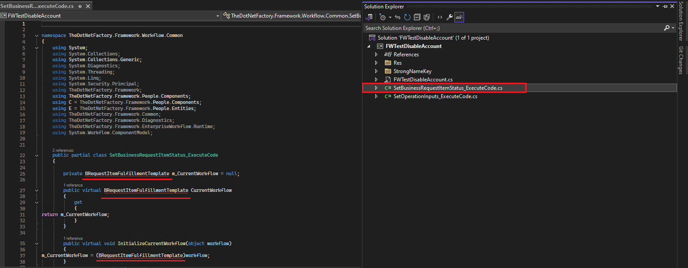Select SetOperationInputs_ExecuteCode.cs file

435,96
